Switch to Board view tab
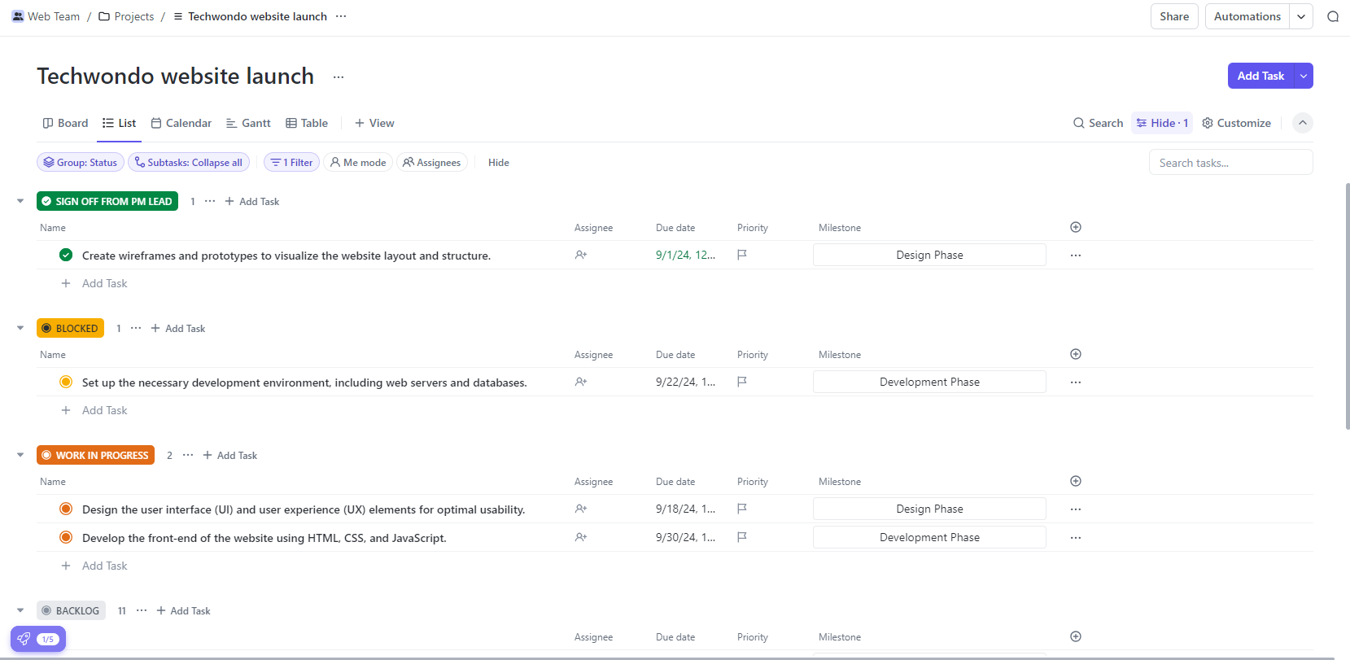Viewport: 1350px width, 660px height. (x=65, y=123)
